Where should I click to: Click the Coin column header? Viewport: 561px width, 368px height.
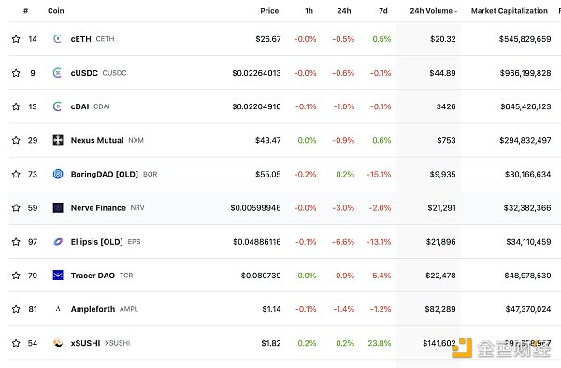(56, 11)
